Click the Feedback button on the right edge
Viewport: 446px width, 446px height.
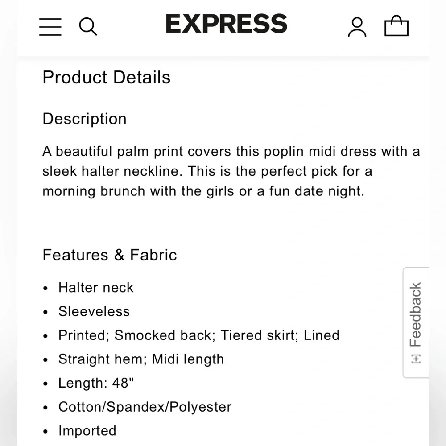point(416,321)
